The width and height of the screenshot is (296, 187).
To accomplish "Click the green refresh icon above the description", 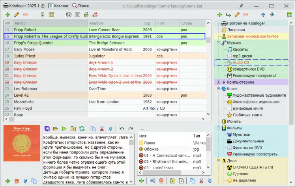I will tap(82, 129).
